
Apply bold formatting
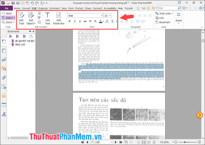click(70, 21)
